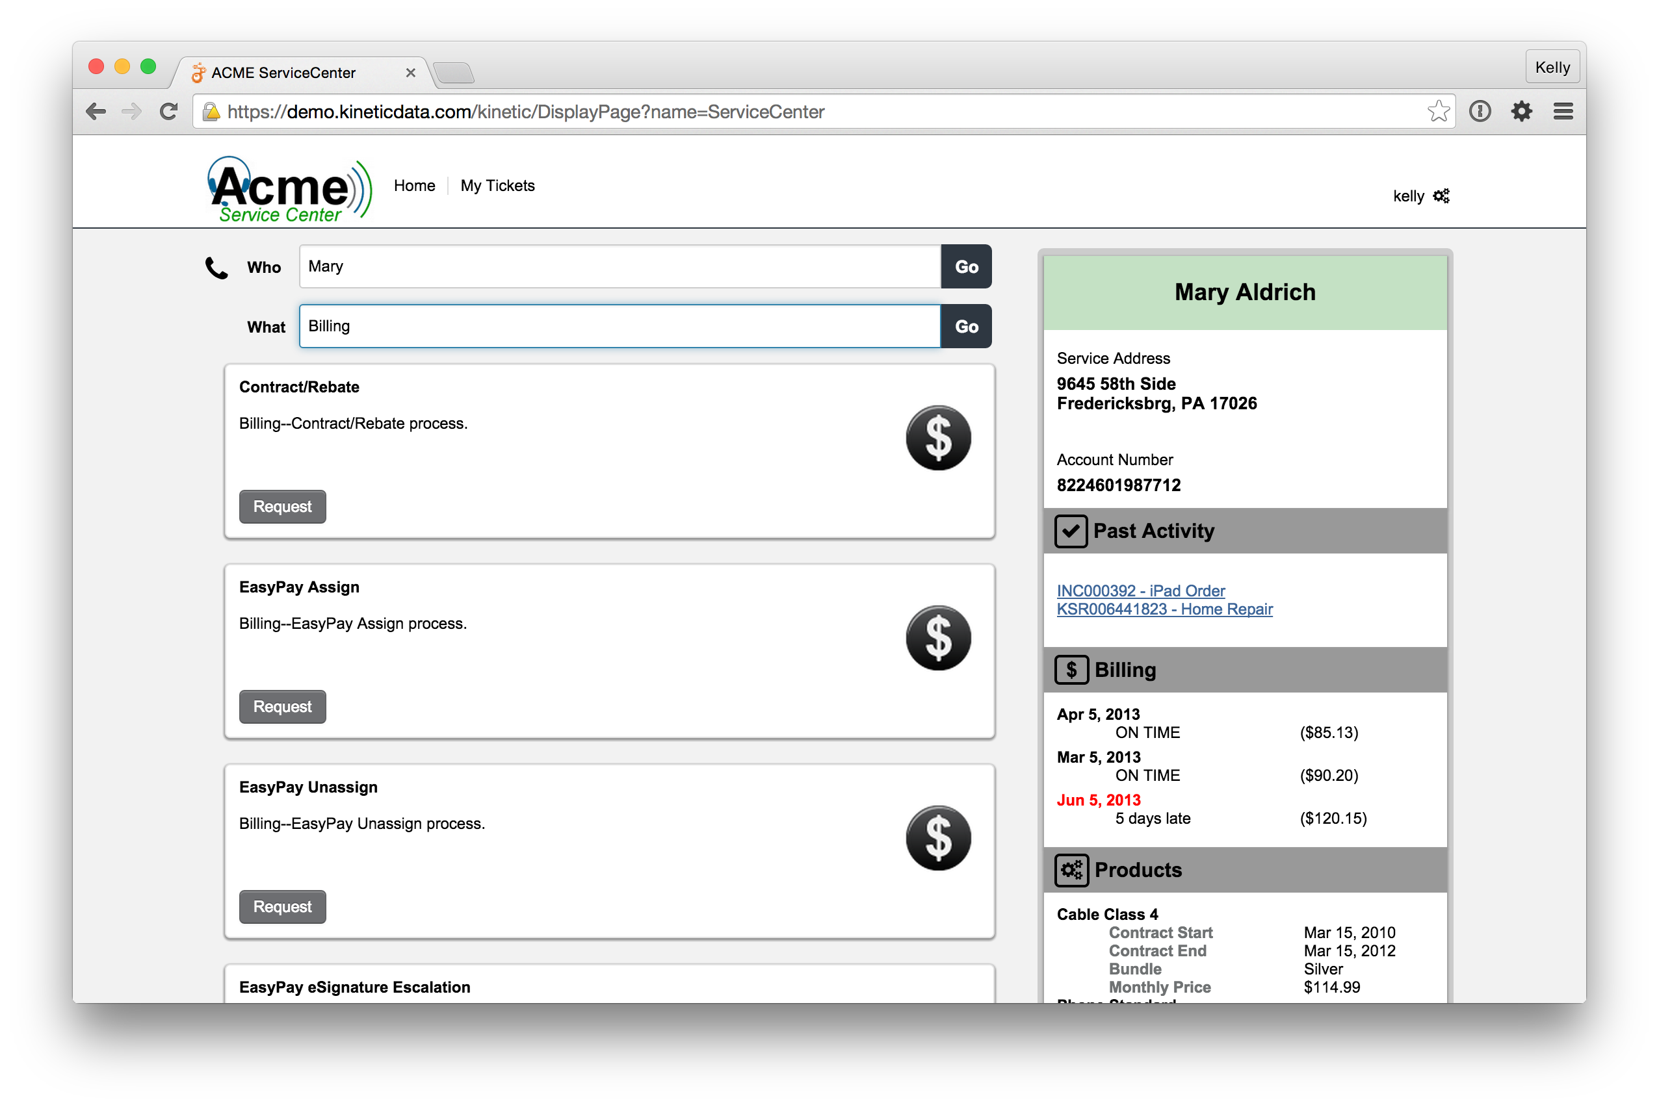Click the EasyPay Unassign dollar icon

(x=938, y=838)
